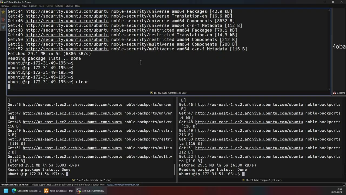Screen dimensions: 346x195
Task: Click the Home tab house icon
Action: pyautogui.click(x=334, y=93)
